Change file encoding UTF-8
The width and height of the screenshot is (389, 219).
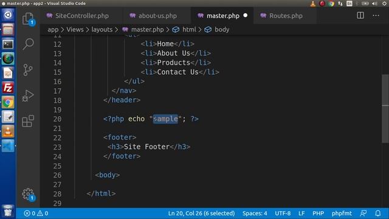coord(283,214)
